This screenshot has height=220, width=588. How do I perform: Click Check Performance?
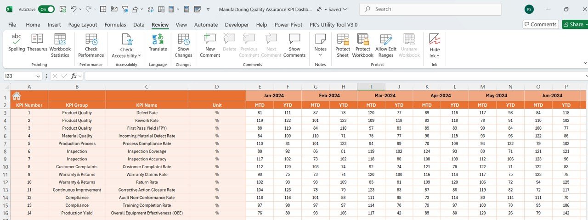click(x=91, y=45)
